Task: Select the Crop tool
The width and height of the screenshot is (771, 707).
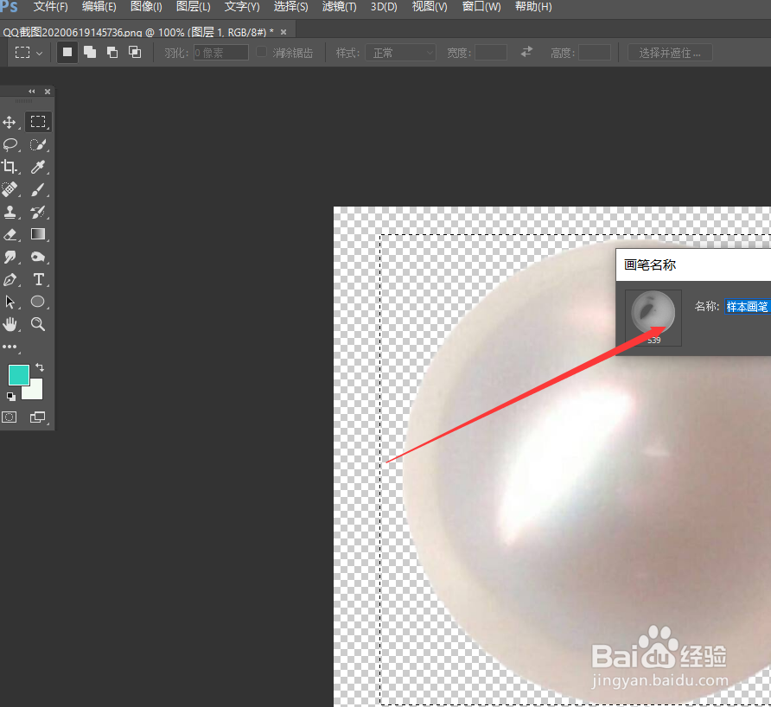Action: click(x=10, y=167)
